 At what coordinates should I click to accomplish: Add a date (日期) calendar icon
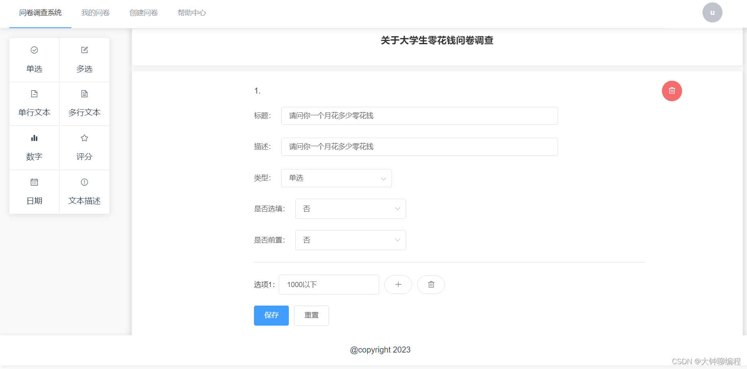tap(35, 182)
